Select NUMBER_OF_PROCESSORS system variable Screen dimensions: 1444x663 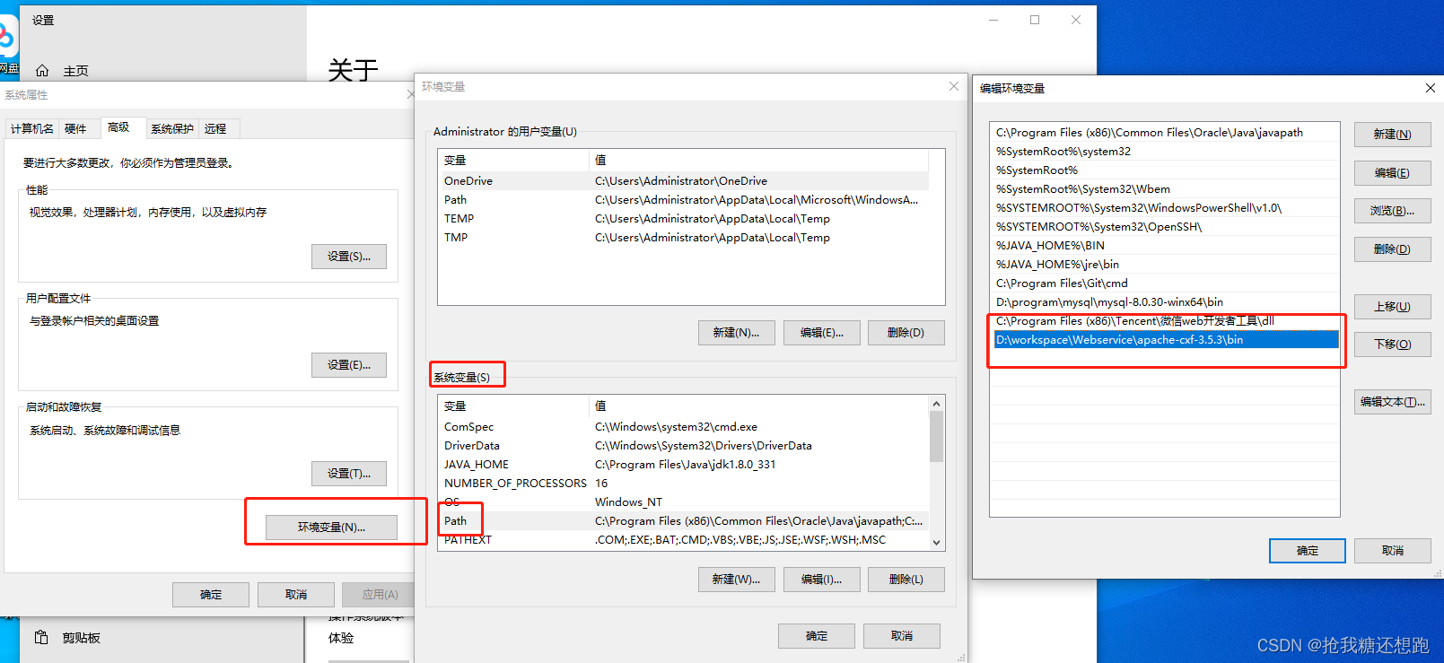click(684, 484)
